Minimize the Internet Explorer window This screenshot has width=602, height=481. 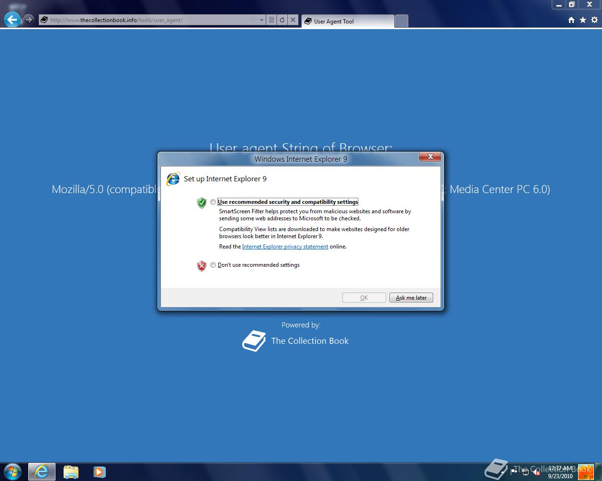559,5
